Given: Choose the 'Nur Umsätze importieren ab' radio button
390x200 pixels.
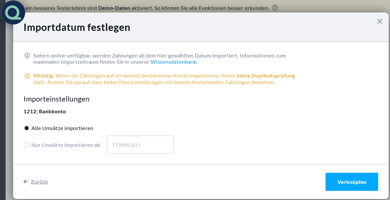Looking at the screenshot, I should click(27, 144).
